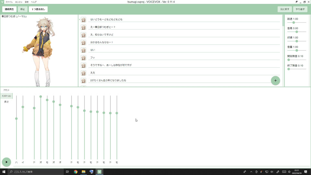This screenshot has height=175, width=311.
Task: Switch to VOICEVOX taskbar icon
Action: pyautogui.click(x=99, y=172)
